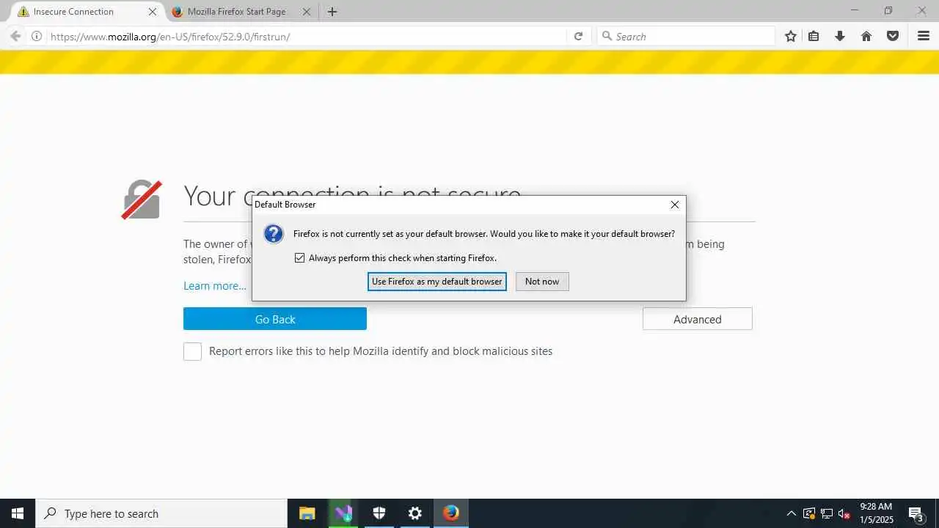Go back using the browser back arrow
The image size is (939, 528).
pos(15,36)
